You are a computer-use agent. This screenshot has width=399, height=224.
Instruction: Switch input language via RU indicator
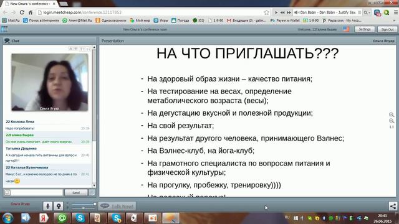pyautogui.click(x=287, y=217)
